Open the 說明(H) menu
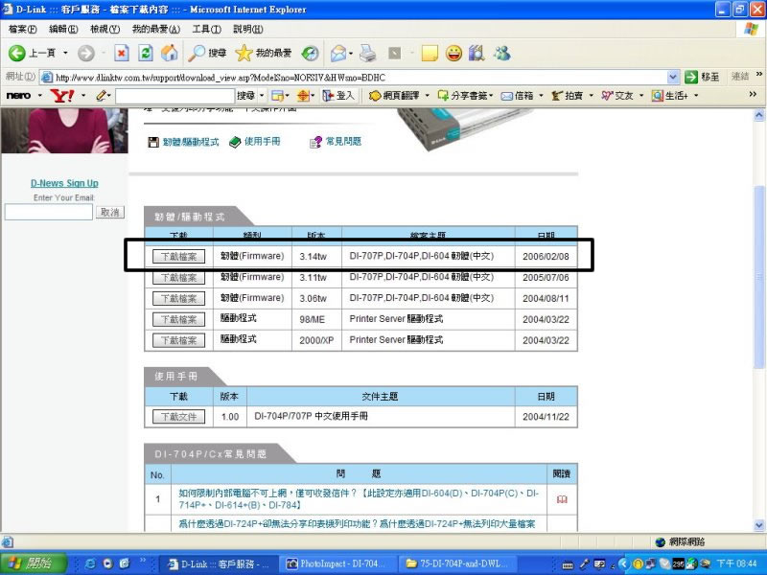Image resolution: width=767 pixels, height=575 pixels. tap(248, 30)
